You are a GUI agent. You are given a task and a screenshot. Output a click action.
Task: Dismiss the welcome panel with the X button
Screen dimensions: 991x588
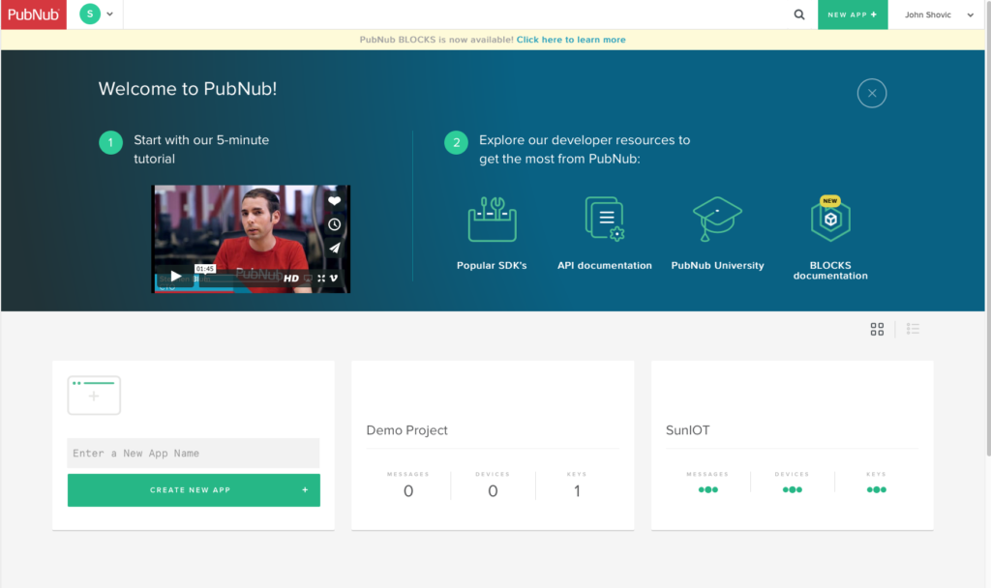click(872, 93)
